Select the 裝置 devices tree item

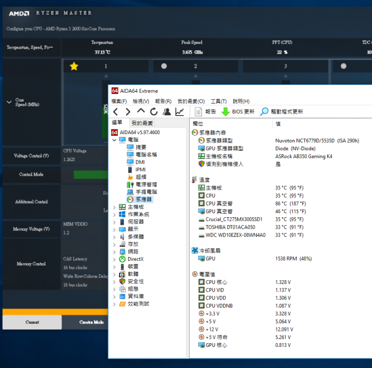click(x=129, y=267)
